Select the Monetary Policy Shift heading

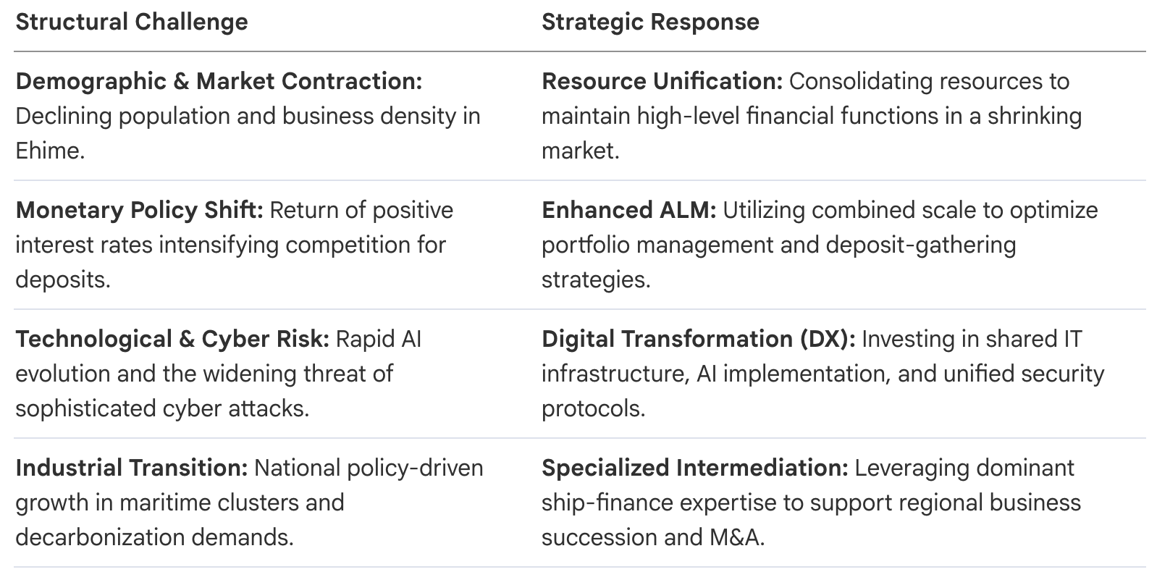click(139, 210)
